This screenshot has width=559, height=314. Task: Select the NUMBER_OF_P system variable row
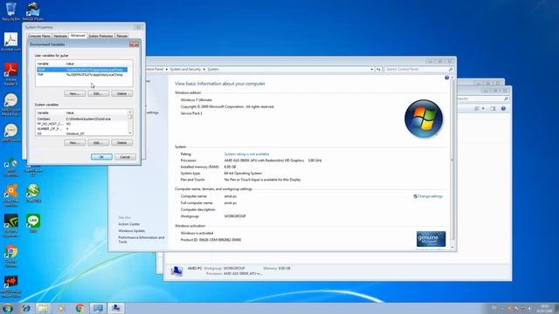[81, 129]
